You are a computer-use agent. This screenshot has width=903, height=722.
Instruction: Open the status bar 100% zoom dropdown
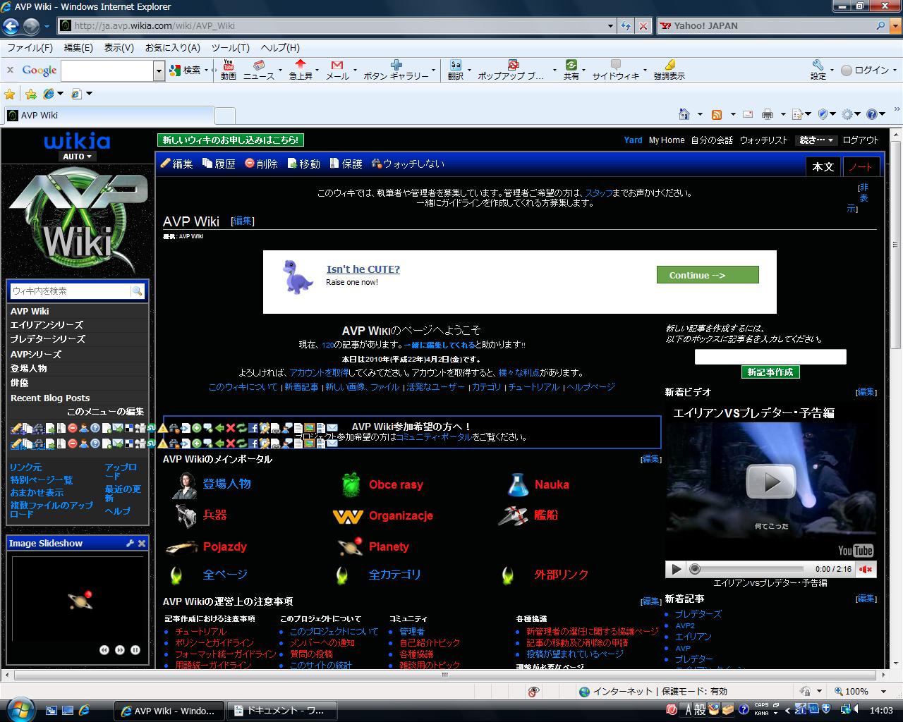click(x=883, y=692)
